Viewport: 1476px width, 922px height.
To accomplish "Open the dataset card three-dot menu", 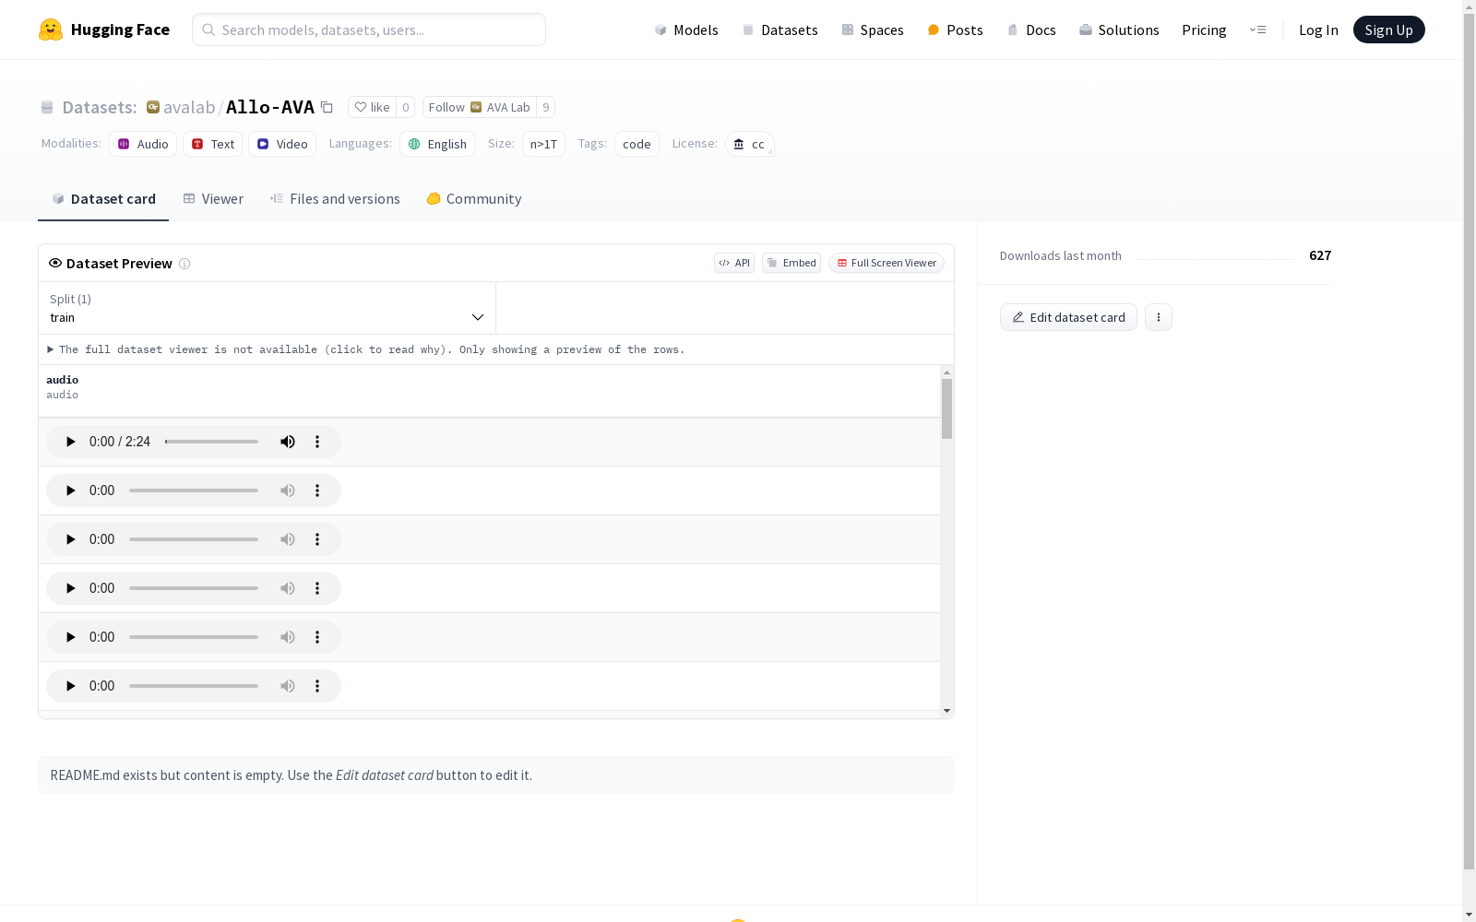I will [1159, 317].
